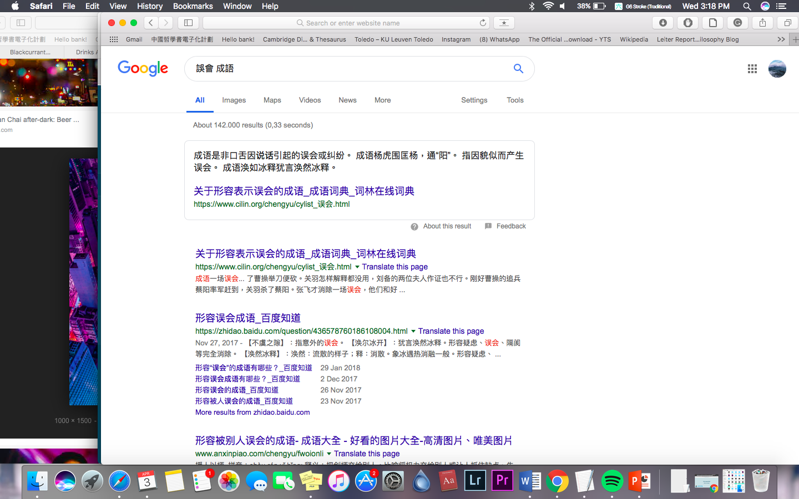
Task: Open the History menu in menu bar
Action: (x=150, y=6)
